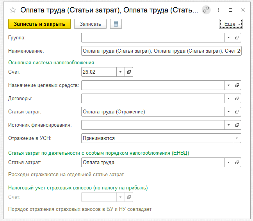Open linked item for Статьи затрат Отражение
253x221 pixels.
pos(237,111)
